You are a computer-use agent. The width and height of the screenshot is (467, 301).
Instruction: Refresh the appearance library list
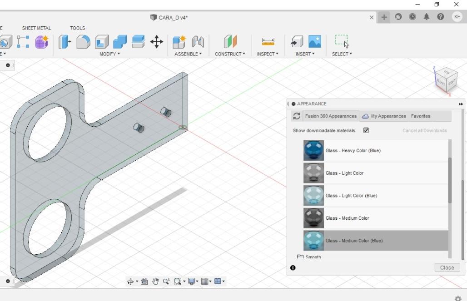(x=297, y=116)
